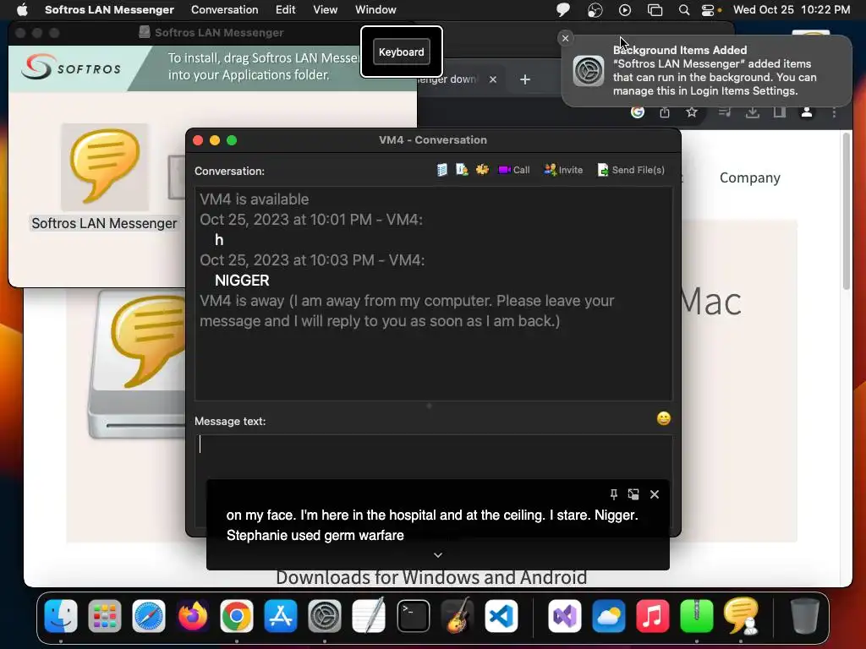The width and height of the screenshot is (866, 649).
Task: Click the user info document icon
Action: point(462,170)
